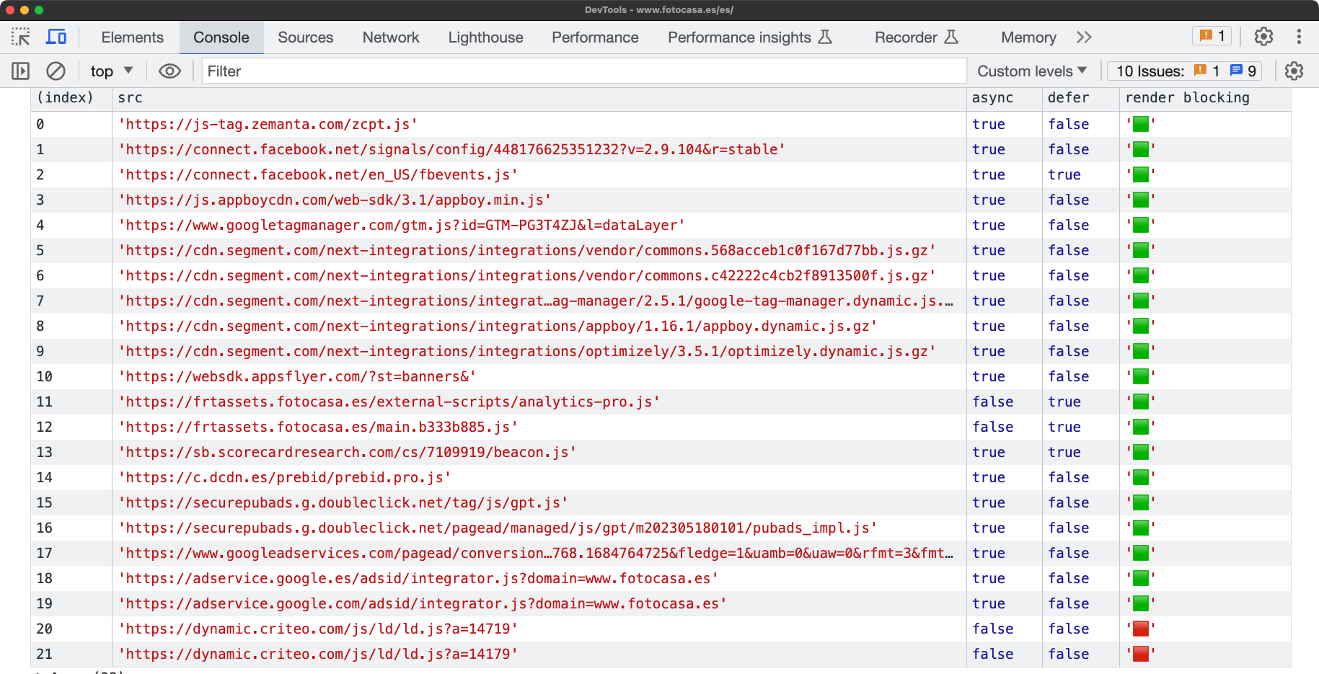The width and height of the screenshot is (1319, 674).
Task: Clear the console with the ban icon
Action: 56,71
